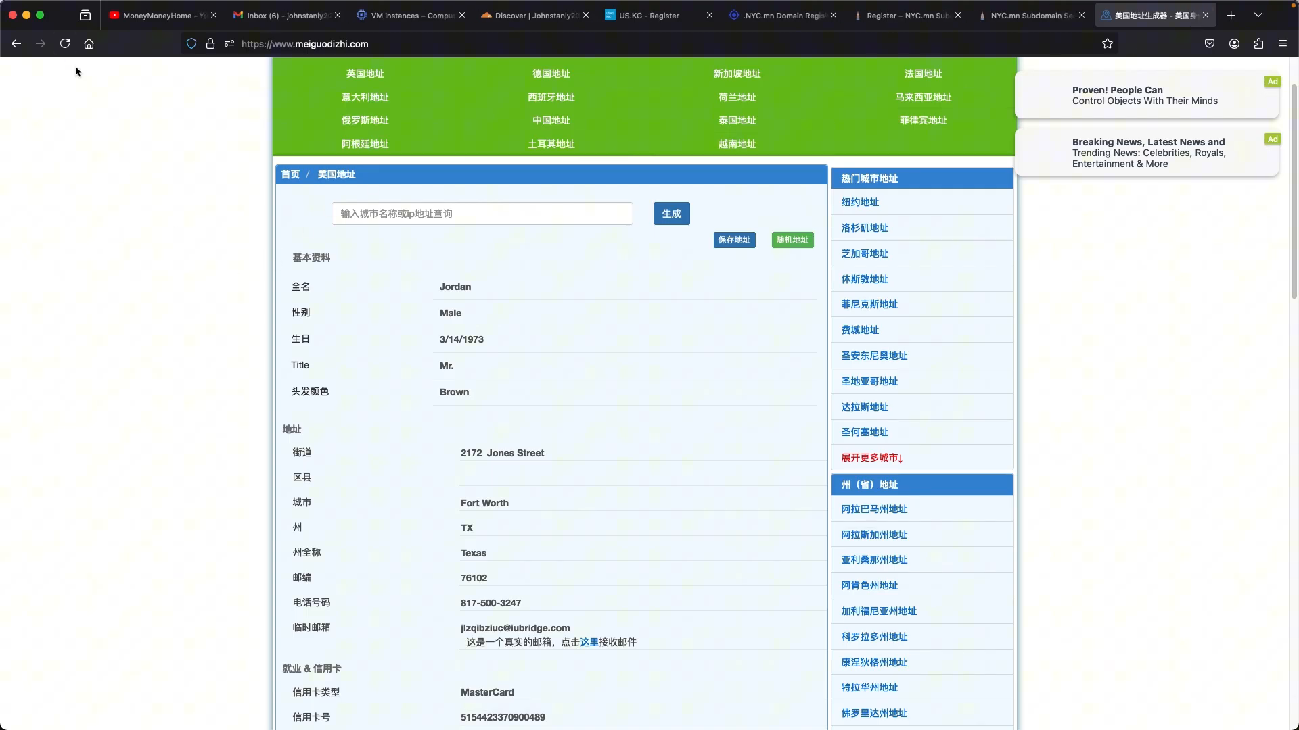Screen dimensions: 1299x730
Task: Click the 生成 generate button
Action: (671, 214)
